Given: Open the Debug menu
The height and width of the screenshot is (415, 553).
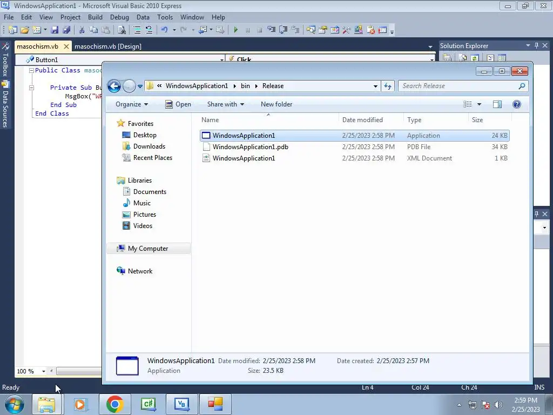Looking at the screenshot, I should (119, 17).
